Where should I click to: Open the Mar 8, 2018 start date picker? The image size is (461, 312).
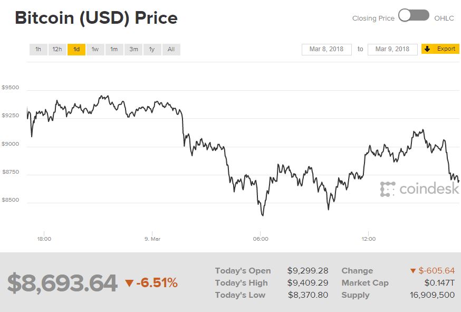click(x=326, y=49)
